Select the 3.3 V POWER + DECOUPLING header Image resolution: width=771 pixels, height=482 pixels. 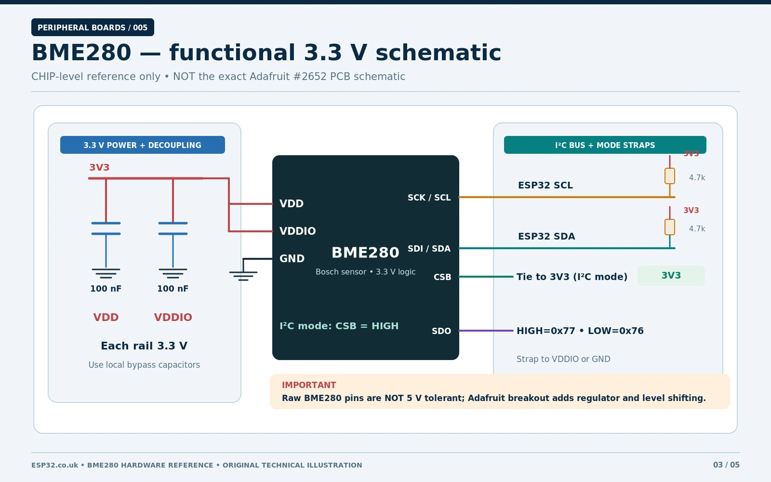[x=143, y=145]
